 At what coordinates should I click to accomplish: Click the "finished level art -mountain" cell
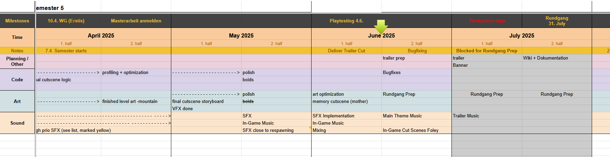pos(130,102)
